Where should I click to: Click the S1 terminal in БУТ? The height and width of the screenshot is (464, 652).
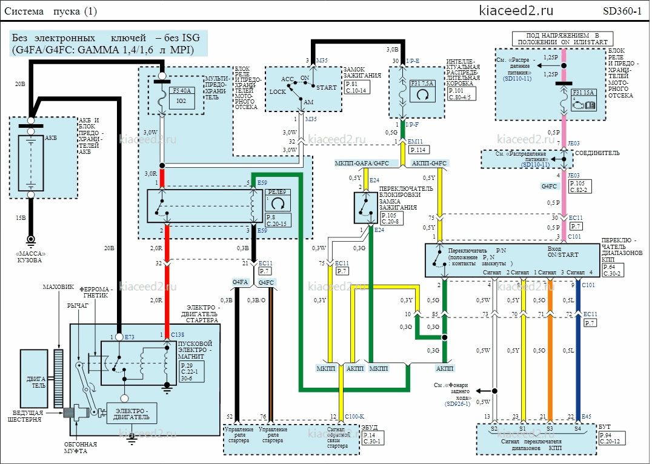(x=522, y=428)
